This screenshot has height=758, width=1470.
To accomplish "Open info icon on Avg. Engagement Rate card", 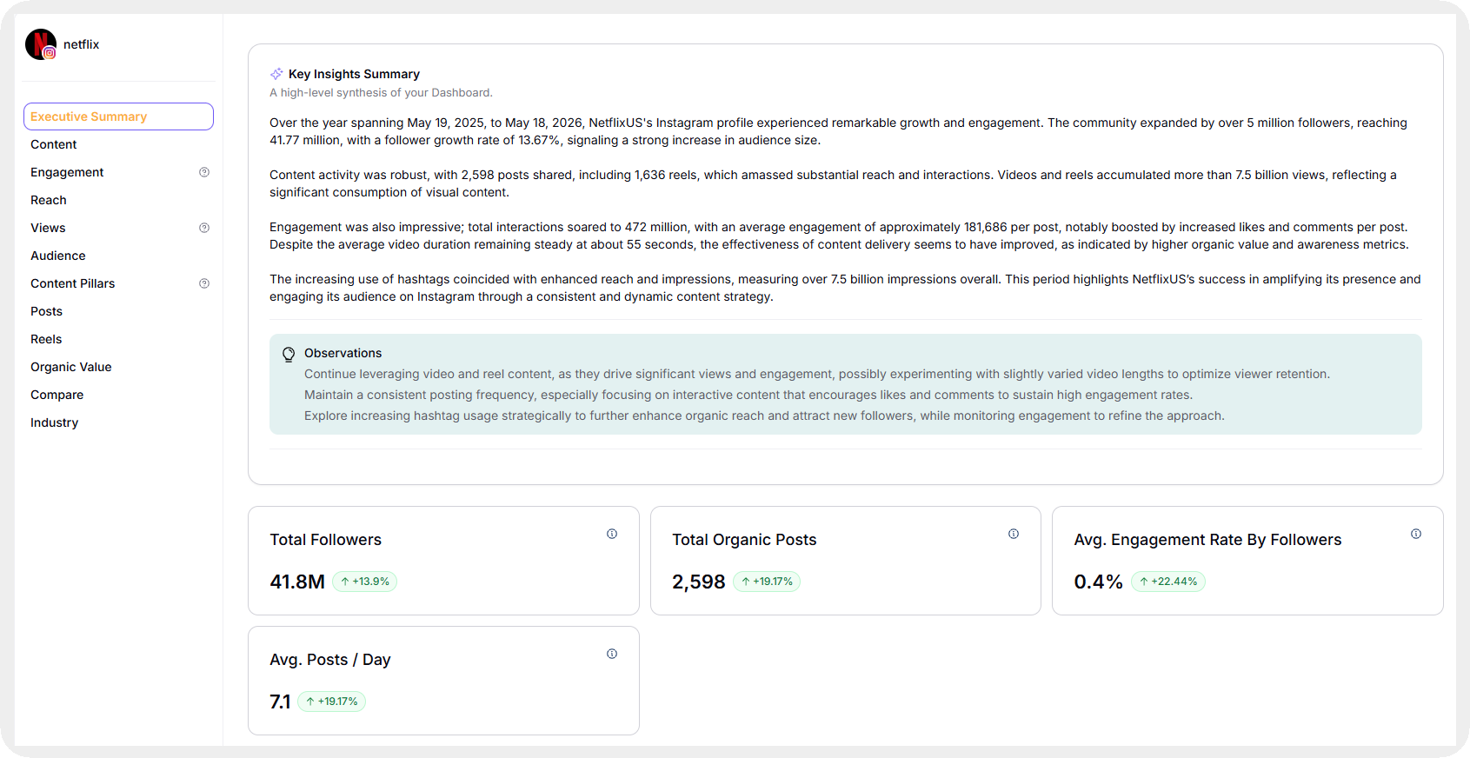I will point(1416,534).
